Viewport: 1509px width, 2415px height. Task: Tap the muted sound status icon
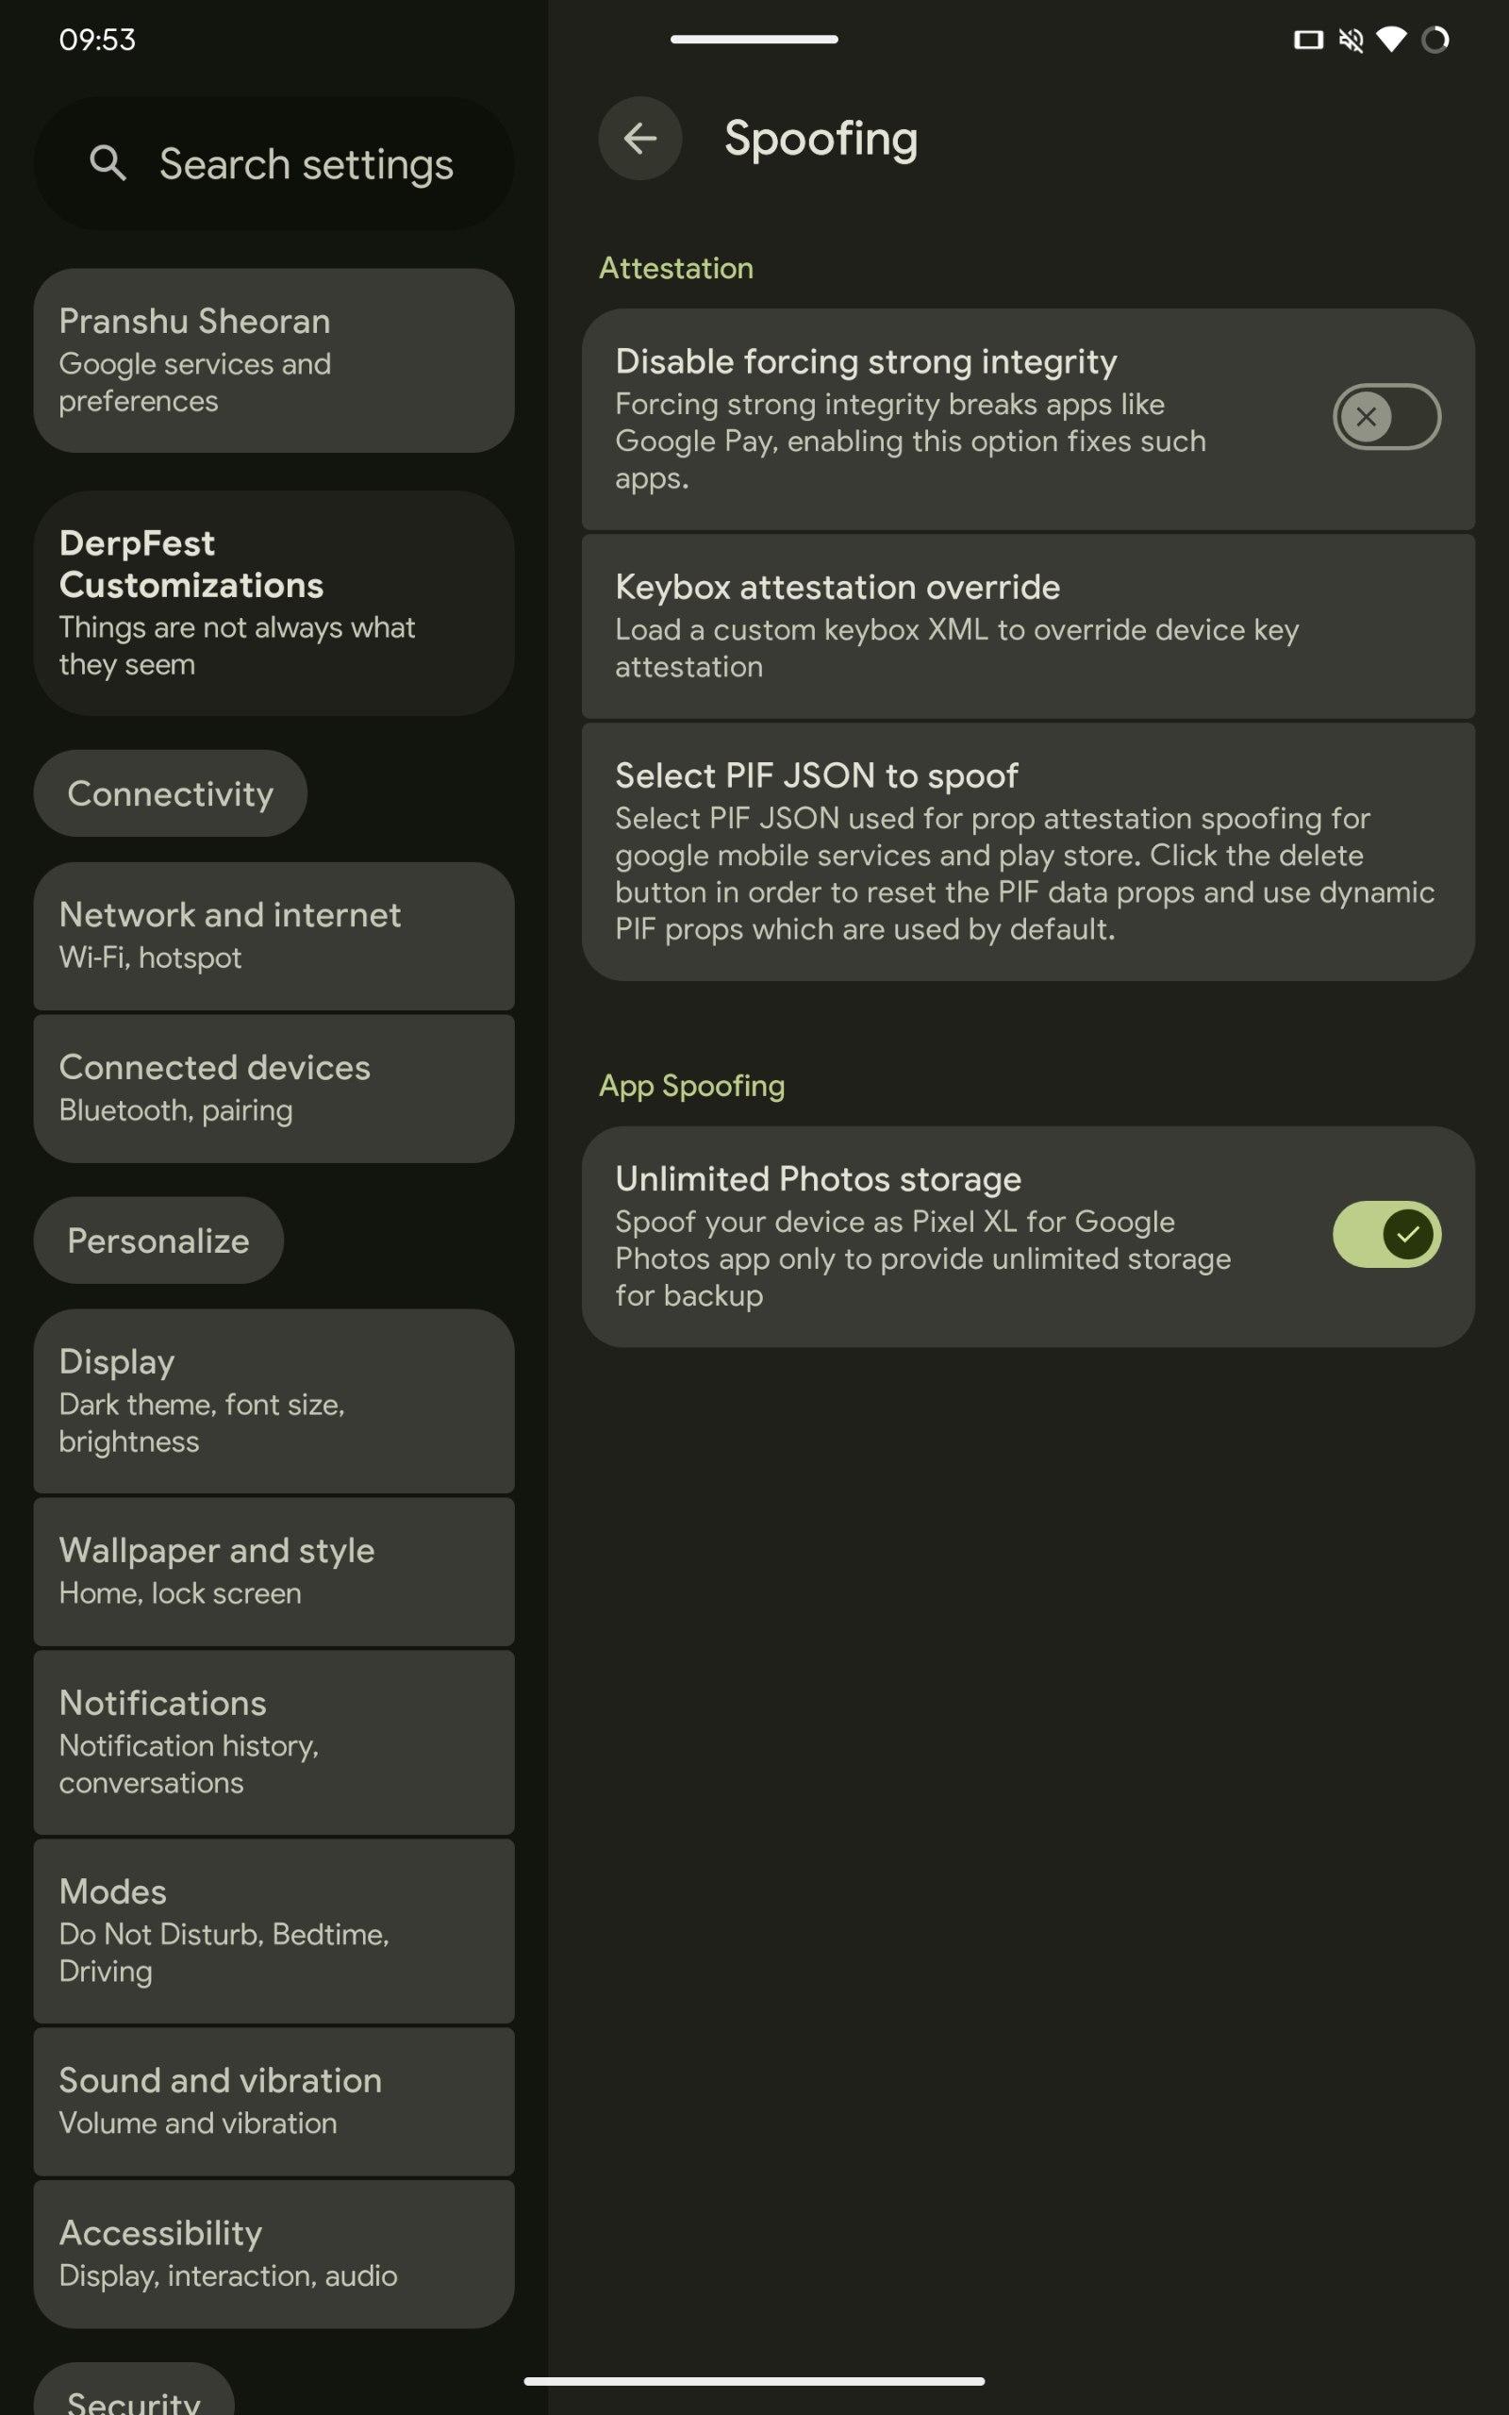pyautogui.click(x=1351, y=40)
